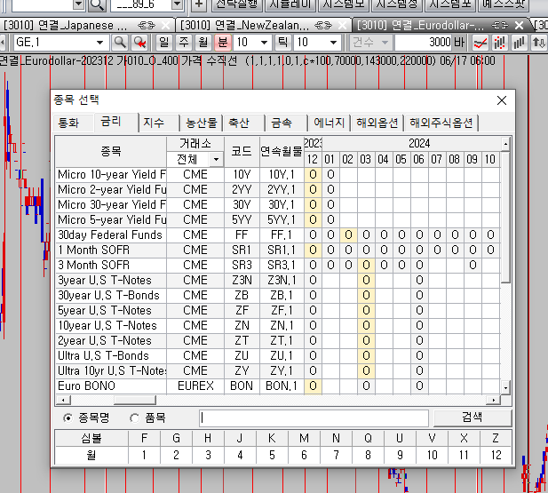Select the 품목 radio button
Screen dimensions: 548x493
tap(134, 417)
